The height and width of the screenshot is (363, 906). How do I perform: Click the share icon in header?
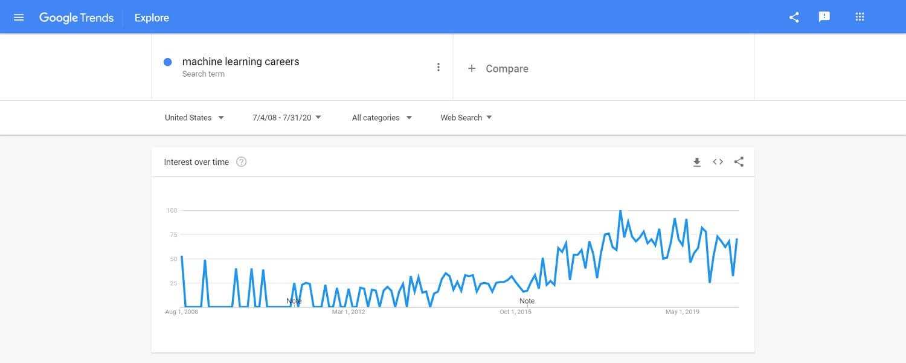click(794, 18)
